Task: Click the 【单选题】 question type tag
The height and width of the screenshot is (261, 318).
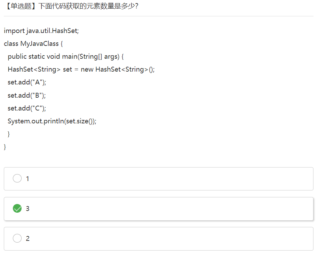Action: (21, 6)
